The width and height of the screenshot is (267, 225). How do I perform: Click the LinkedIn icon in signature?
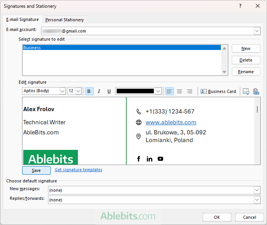point(150,159)
